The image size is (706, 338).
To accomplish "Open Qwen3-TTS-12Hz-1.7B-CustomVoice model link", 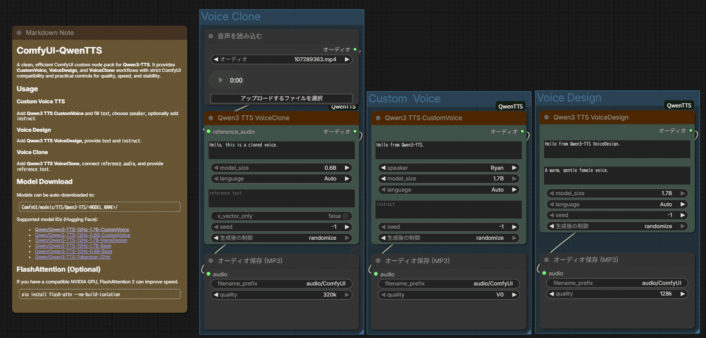I will 82,229.
